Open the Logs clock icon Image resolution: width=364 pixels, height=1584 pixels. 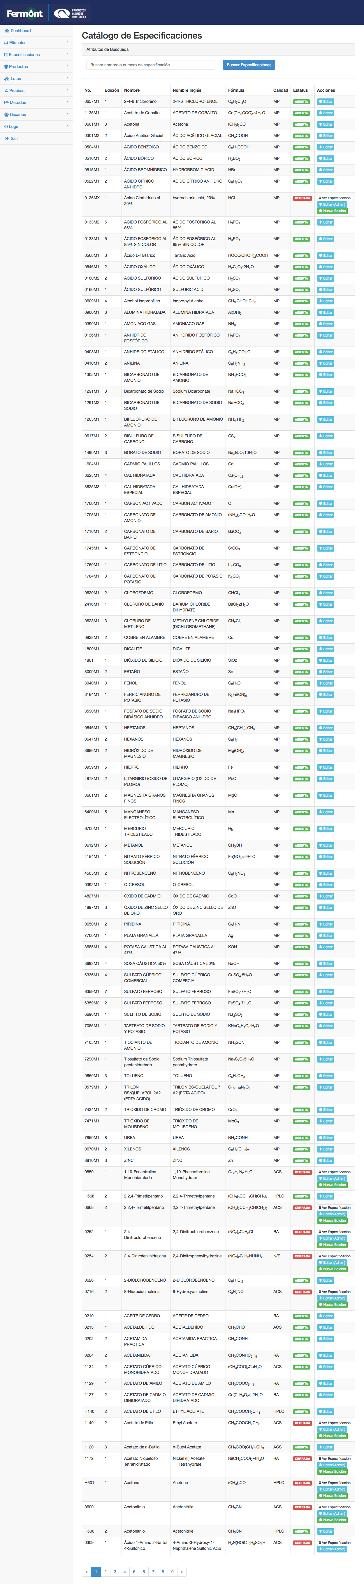[x=6, y=127]
